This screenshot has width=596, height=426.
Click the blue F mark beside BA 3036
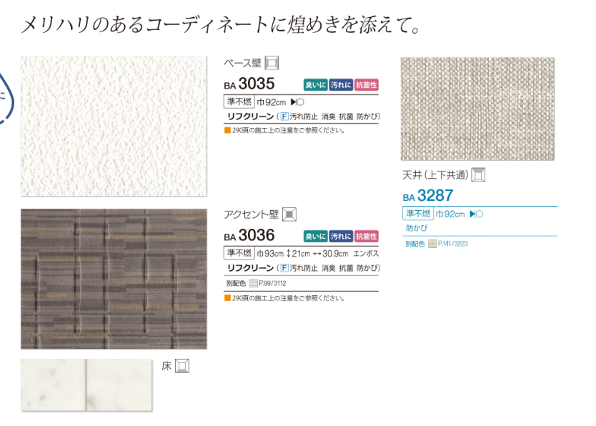coord(284,268)
